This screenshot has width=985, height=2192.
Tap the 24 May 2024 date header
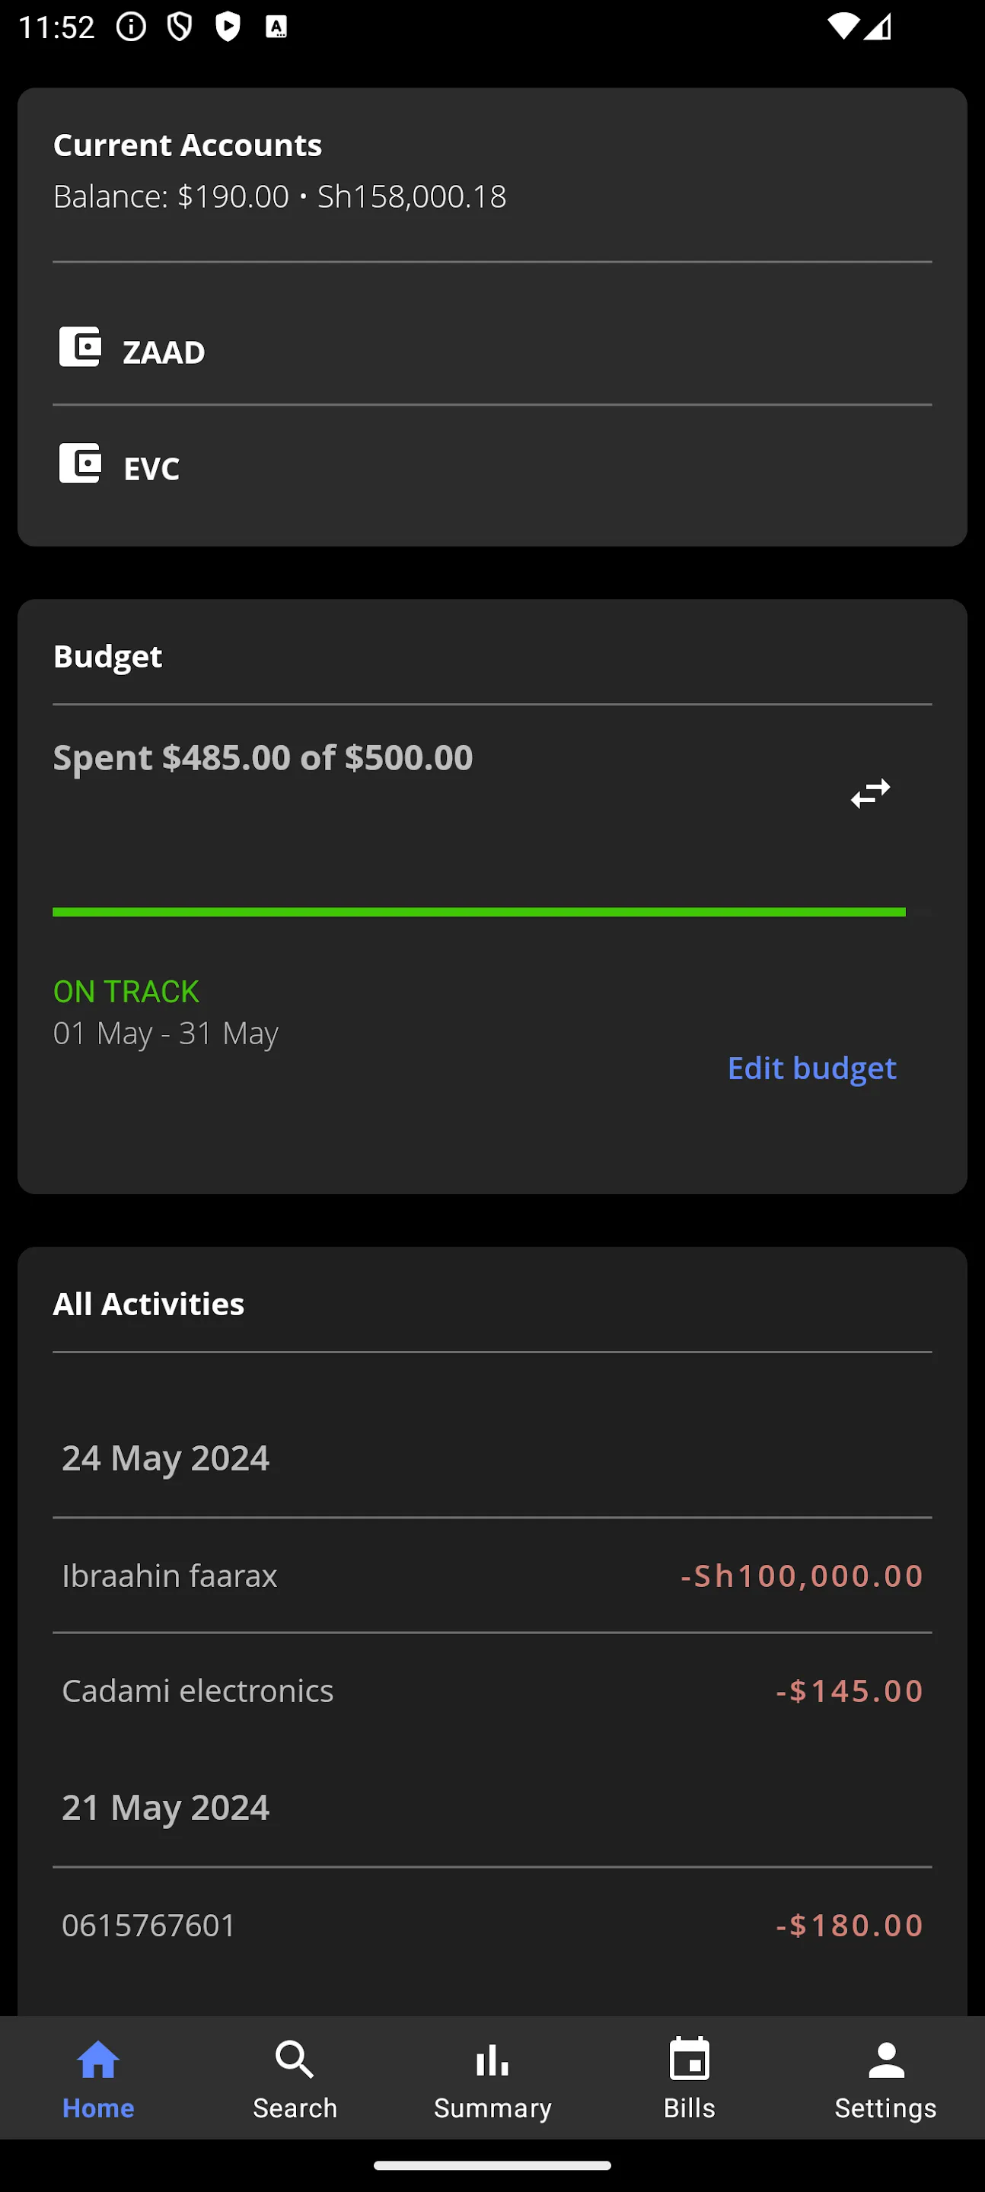click(x=166, y=1458)
